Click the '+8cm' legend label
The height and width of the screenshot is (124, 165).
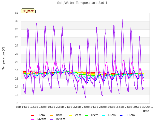pyautogui.click(x=112, y=115)
